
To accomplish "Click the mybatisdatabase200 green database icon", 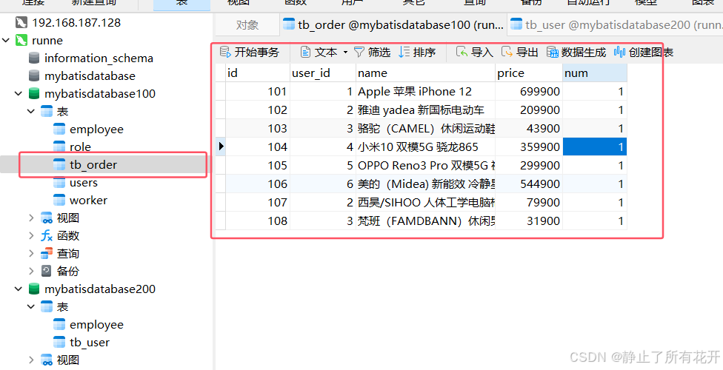I will [x=33, y=289].
